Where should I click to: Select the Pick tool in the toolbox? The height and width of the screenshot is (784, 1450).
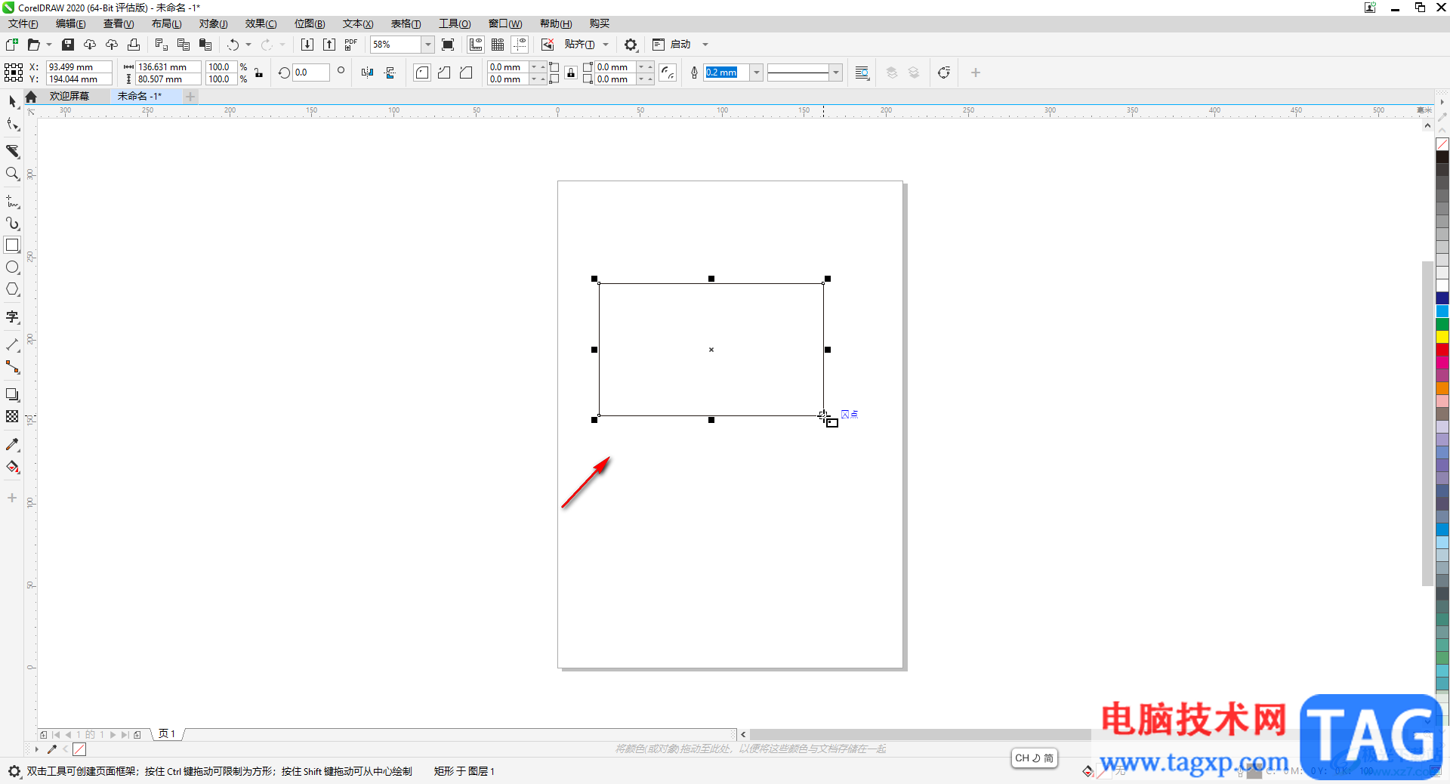12,101
